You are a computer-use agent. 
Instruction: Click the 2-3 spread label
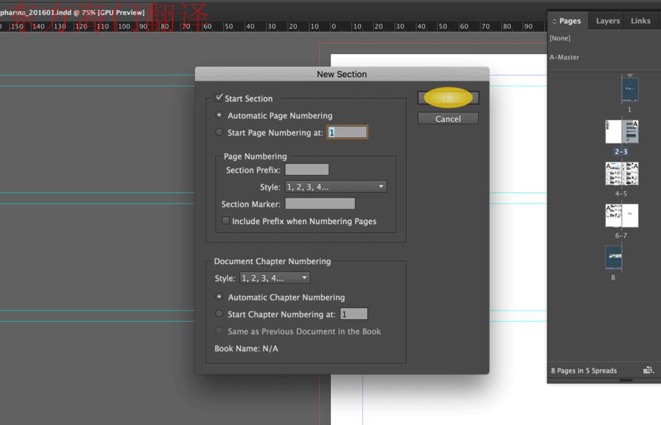(x=621, y=151)
